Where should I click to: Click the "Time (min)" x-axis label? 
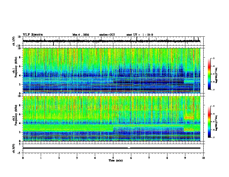coord(116,161)
